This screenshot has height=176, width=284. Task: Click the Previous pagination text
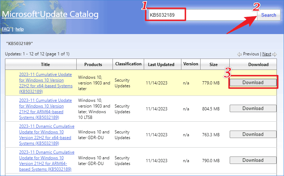pyautogui.click(x=251, y=54)
